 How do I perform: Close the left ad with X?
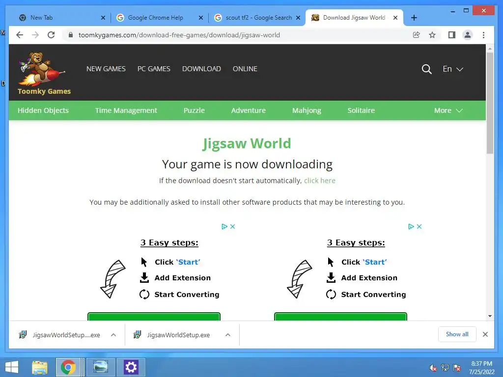[232, 226]
